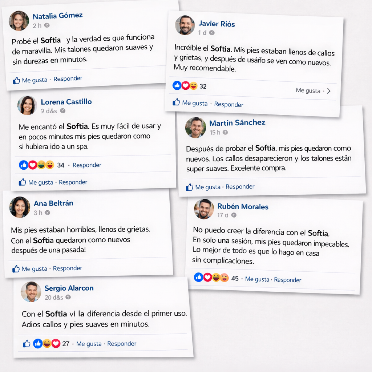The image size is (372, 372).
Task: Click blue like reaction on Lorena Castillo's comment
Action: tap(24, 165)
